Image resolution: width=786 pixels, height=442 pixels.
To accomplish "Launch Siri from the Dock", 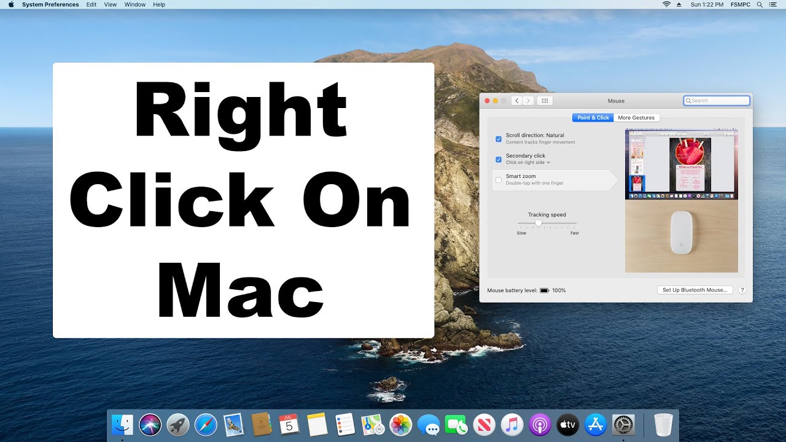I will coord(150,424).
